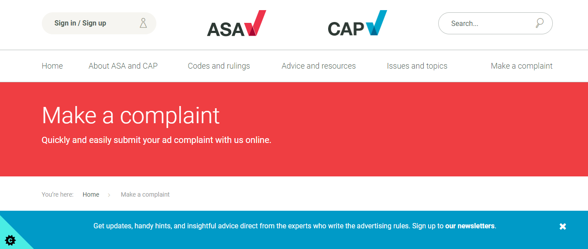Open cookie settings gear icon
The height and width of the screenshot is (249, 588).
(x=11, y=240)
